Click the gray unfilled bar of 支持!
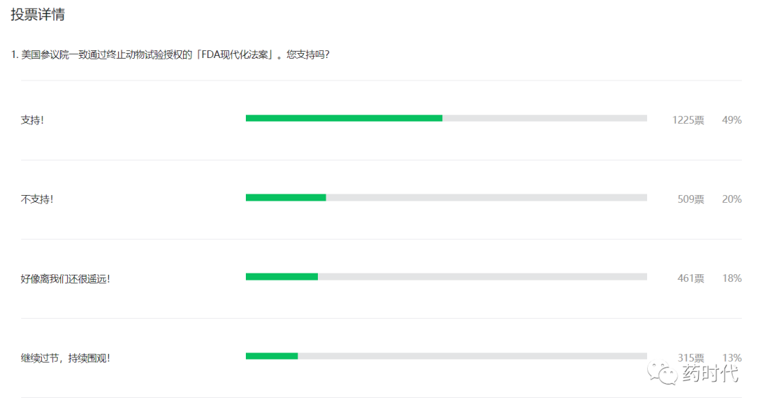The height and width of the screenshot is (407, 763). point(545,118)
